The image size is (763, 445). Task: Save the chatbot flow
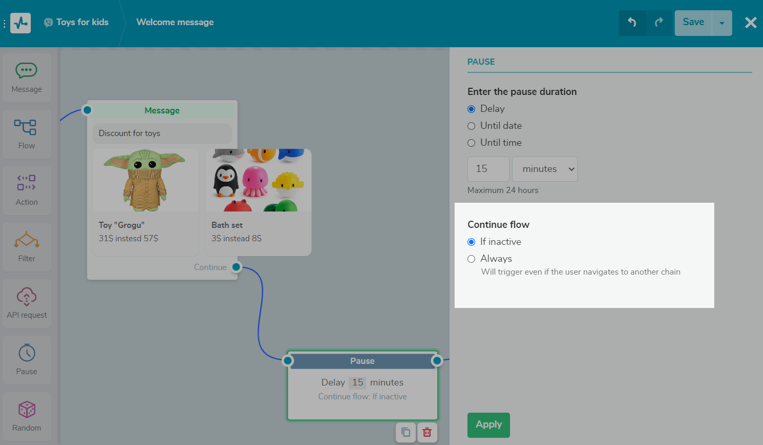[693, 23]
